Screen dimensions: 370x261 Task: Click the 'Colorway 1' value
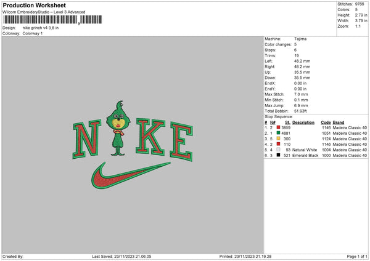[x=33, y=33]
